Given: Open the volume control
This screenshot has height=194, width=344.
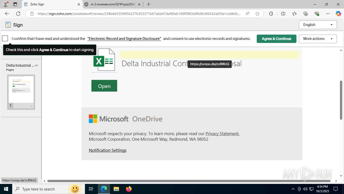Looking at the screenshot, I should coord(305,189).
